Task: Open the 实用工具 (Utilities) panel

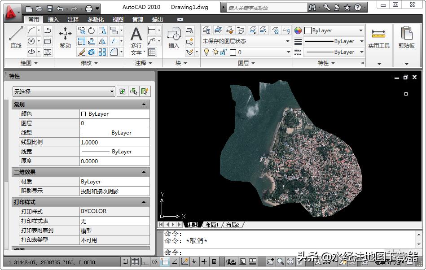Action: [379, 39]
